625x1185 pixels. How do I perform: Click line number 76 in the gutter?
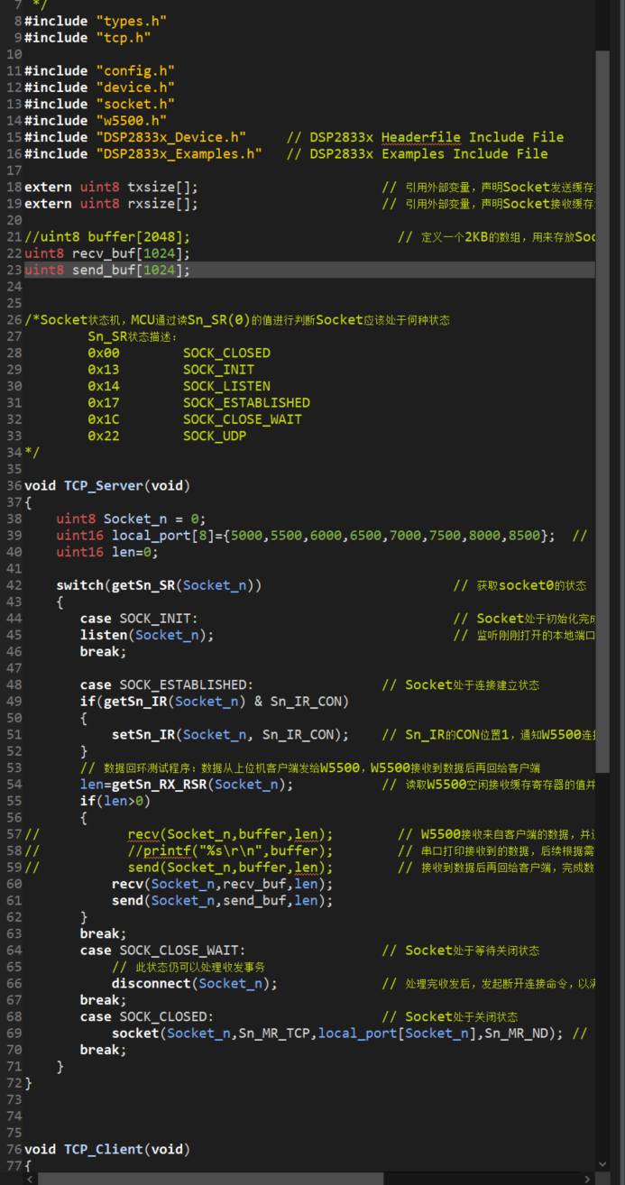pyautogui.click(x=14, y=1149)
